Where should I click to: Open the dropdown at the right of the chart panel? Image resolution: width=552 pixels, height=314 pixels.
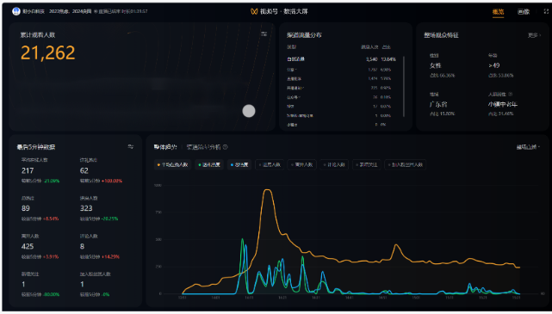coord(528,147)
